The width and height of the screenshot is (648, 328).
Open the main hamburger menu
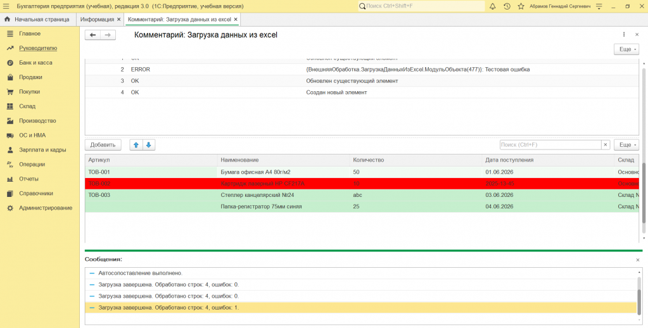(x=6, y=6)
